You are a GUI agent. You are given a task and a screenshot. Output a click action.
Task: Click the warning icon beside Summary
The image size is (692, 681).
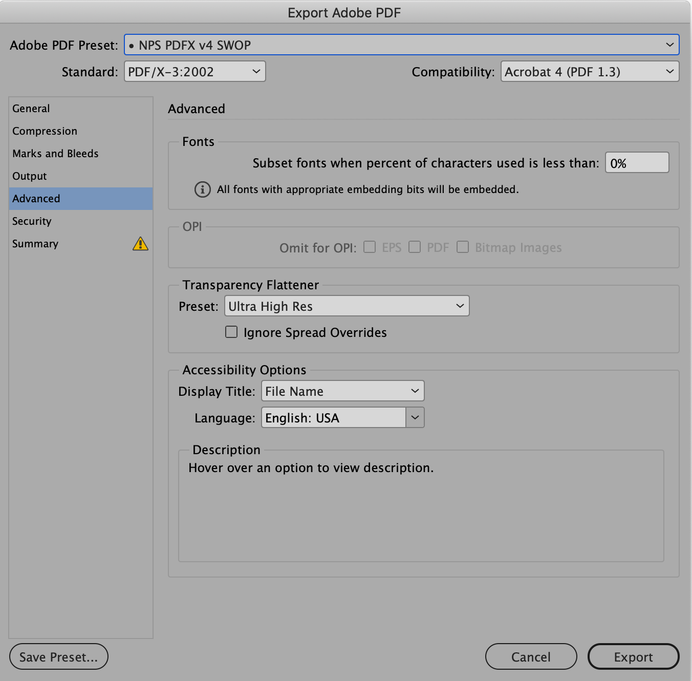(140, 244)
